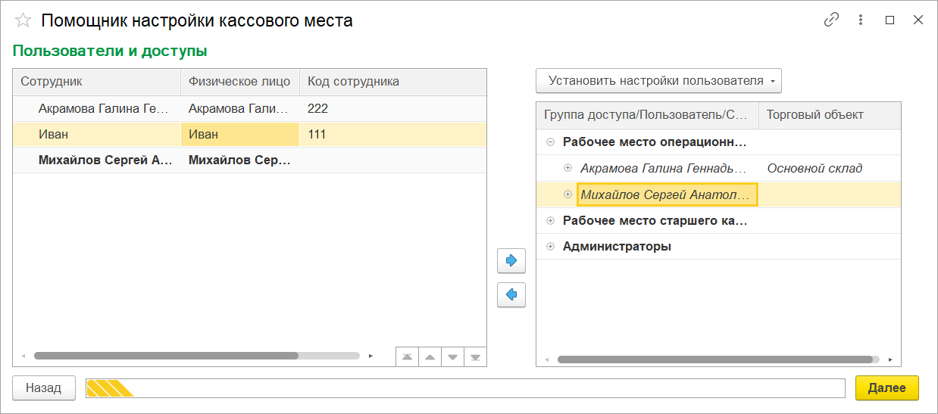Open the three-dot more menu
The height and width of the screenshot is (414, 938).
pos(861,20)
